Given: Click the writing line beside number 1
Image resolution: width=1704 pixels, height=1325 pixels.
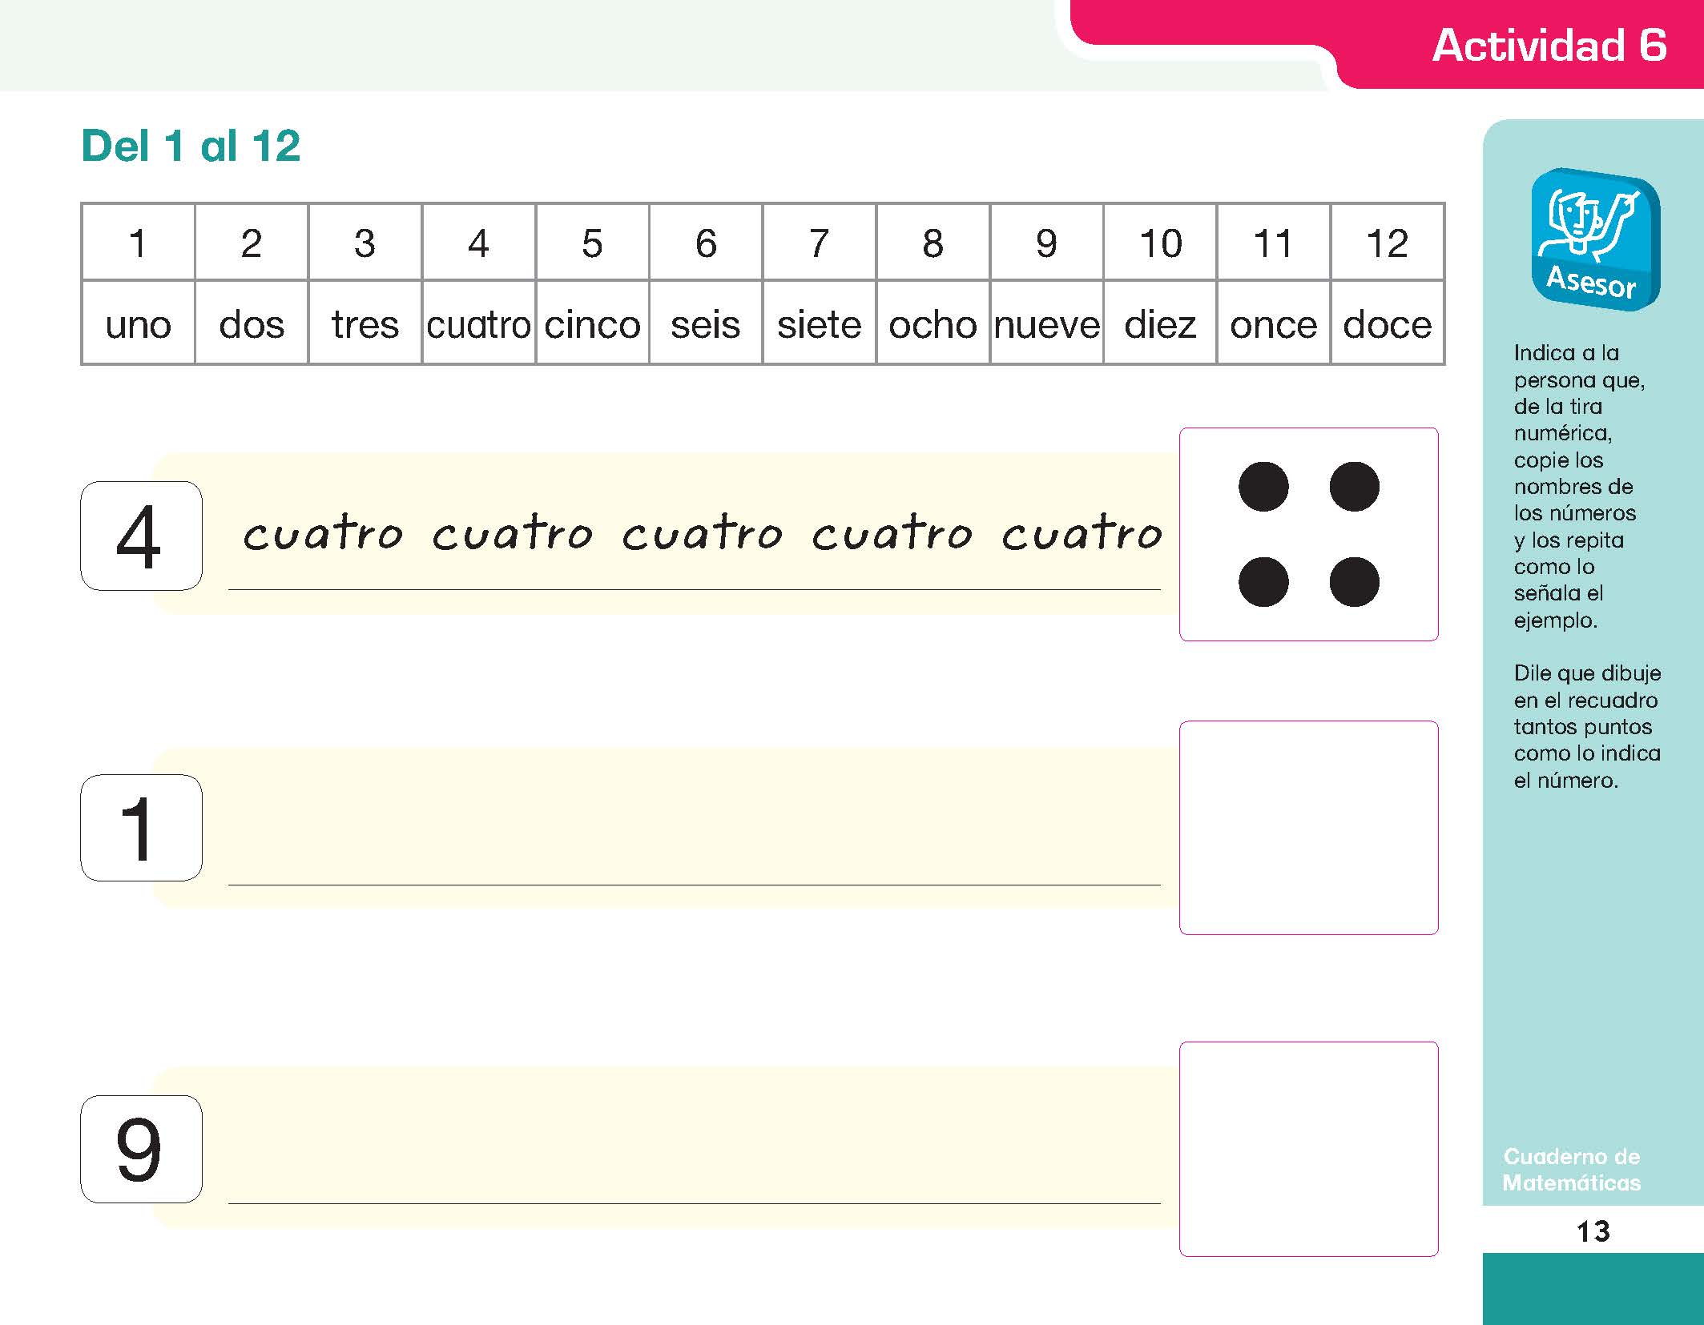Looking at the screenshot, I should click(695, 884).
